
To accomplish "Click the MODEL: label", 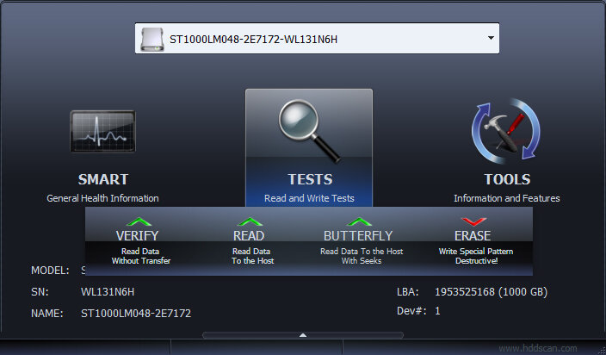I will click(50, 271).
